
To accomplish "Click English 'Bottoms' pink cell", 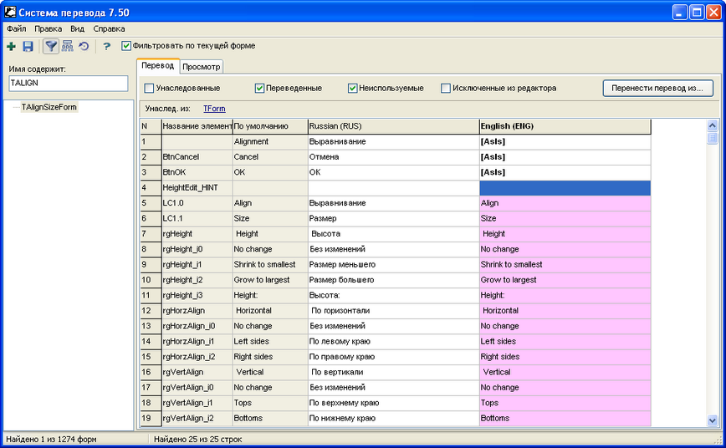I will 565,419.
